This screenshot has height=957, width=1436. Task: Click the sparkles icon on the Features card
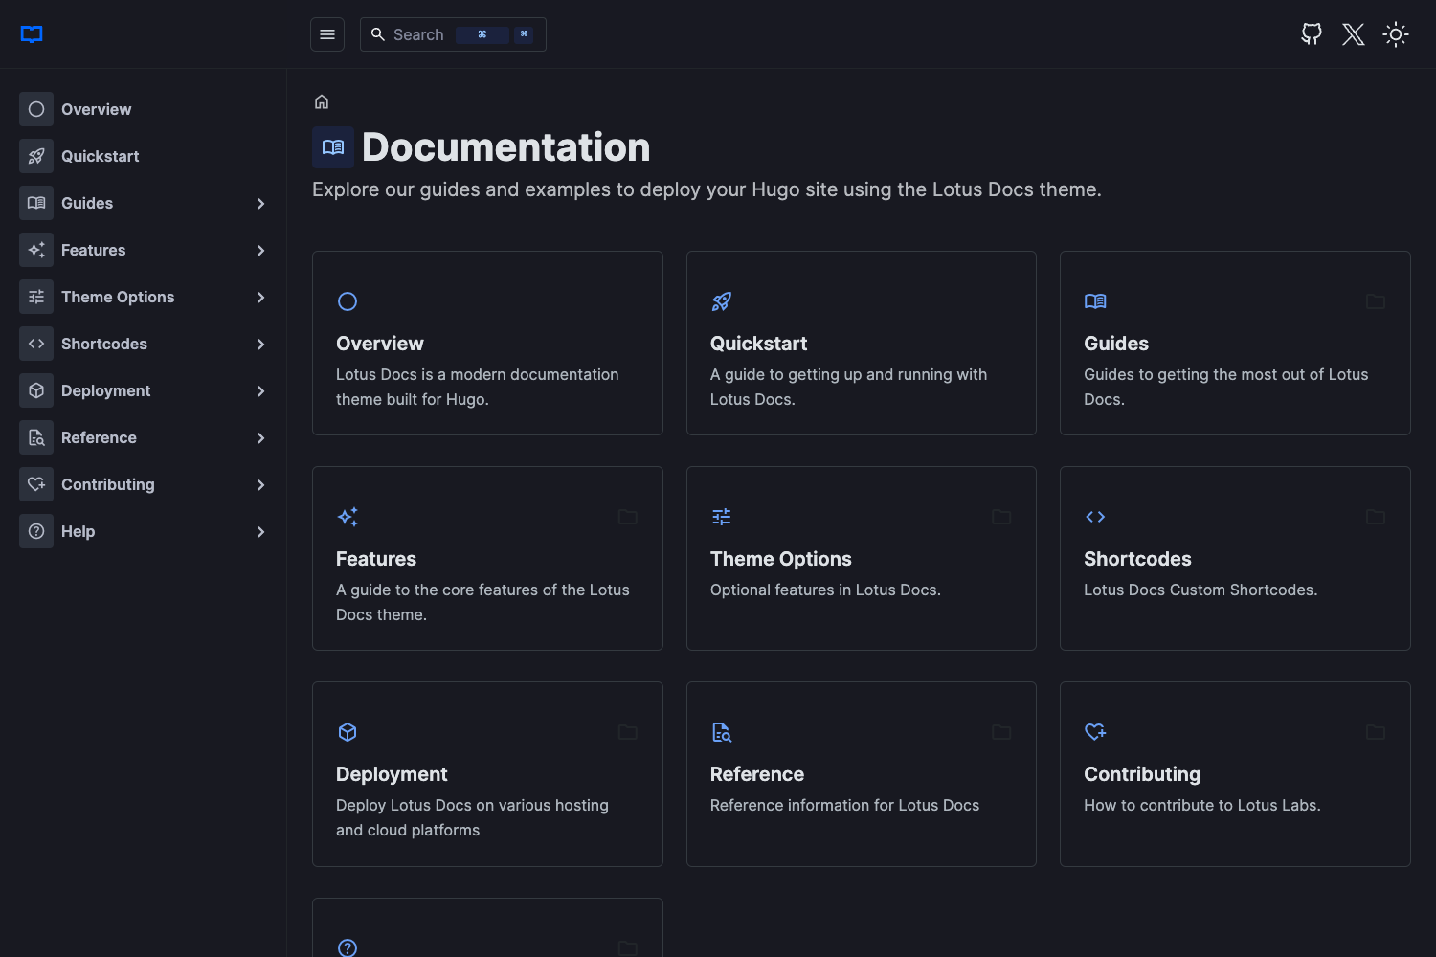click(x=348, y=517)
